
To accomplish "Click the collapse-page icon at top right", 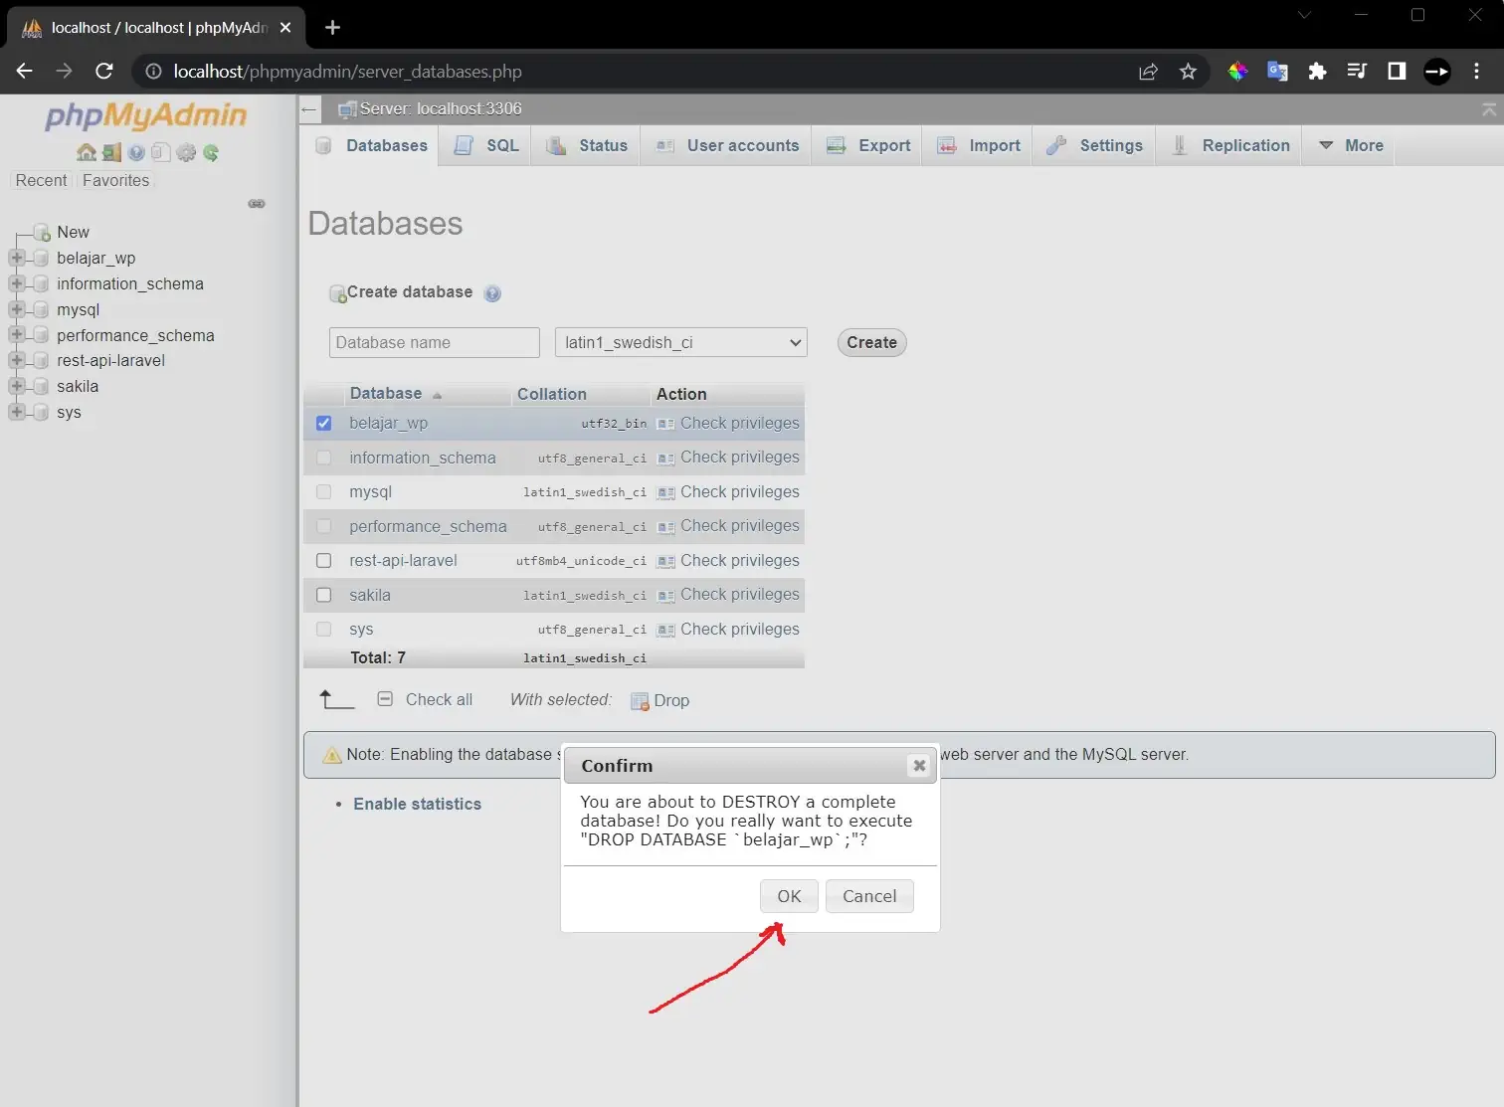I will tap(1488, 109).
